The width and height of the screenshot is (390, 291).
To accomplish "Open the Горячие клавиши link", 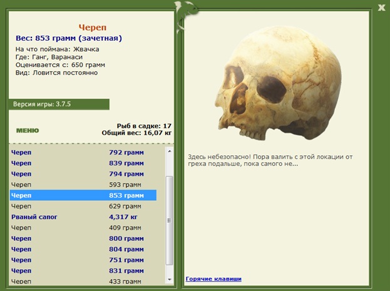I will pos(213,278).
